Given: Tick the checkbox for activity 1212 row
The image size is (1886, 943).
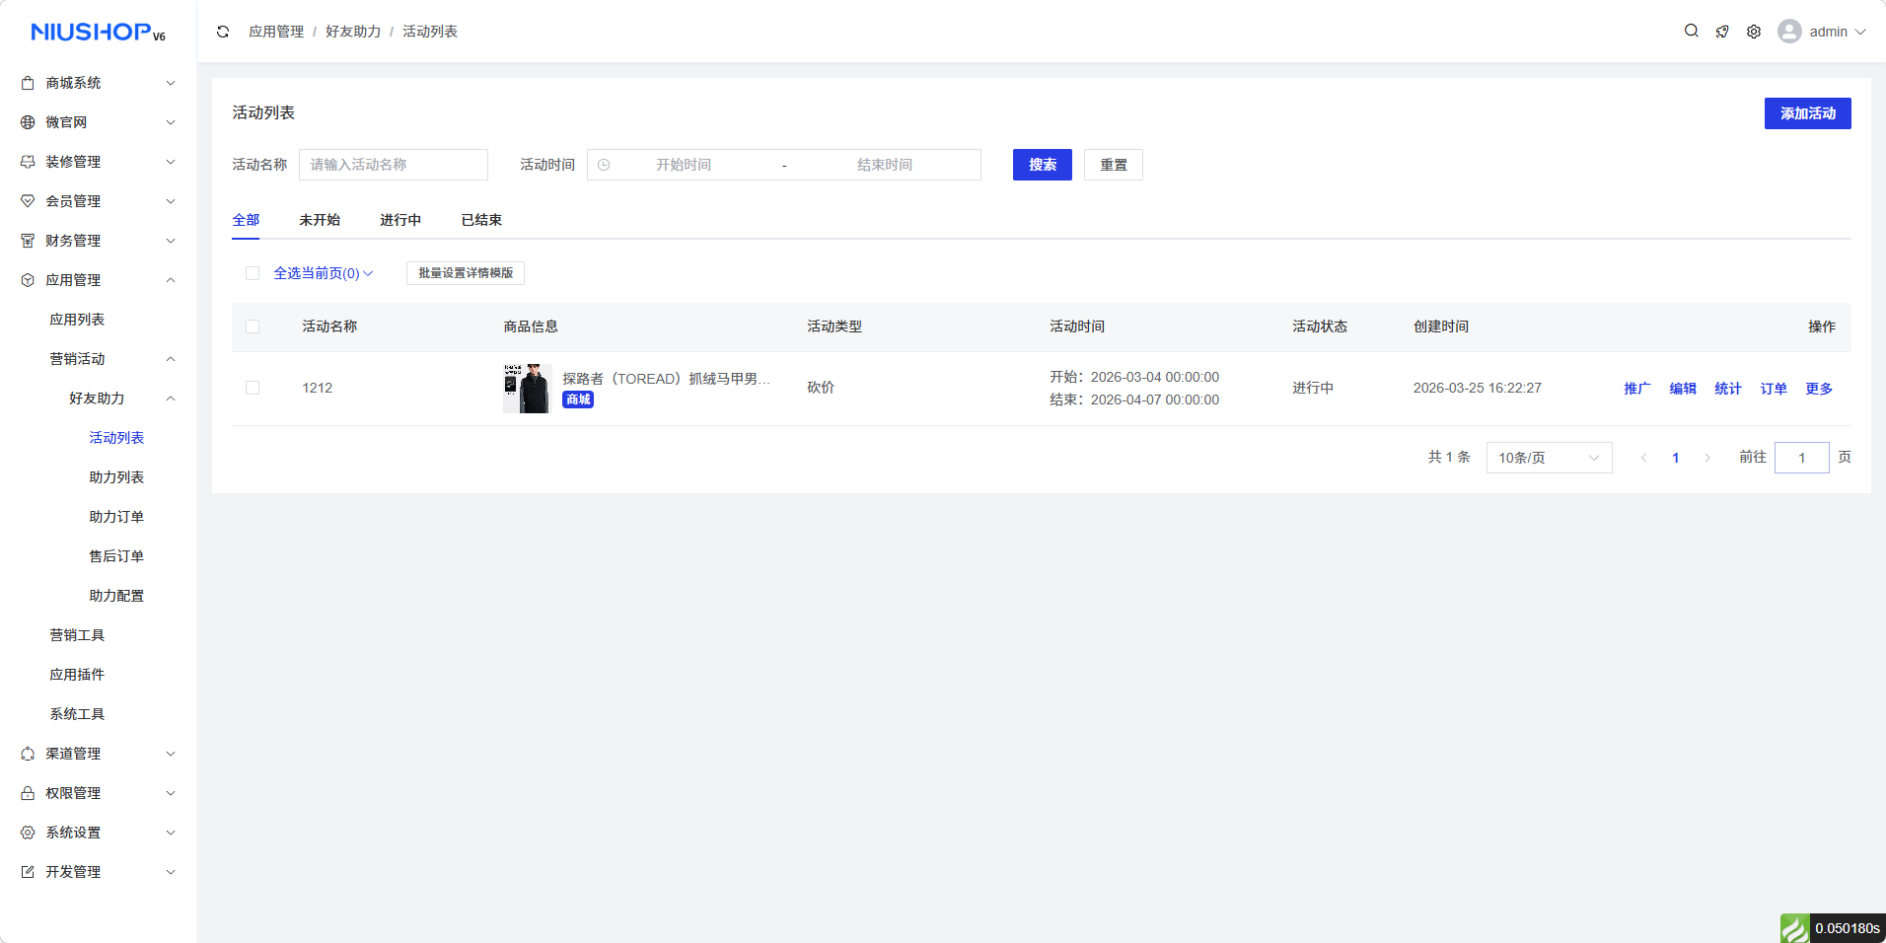Looking at the screenshot, I should point(253,388).
